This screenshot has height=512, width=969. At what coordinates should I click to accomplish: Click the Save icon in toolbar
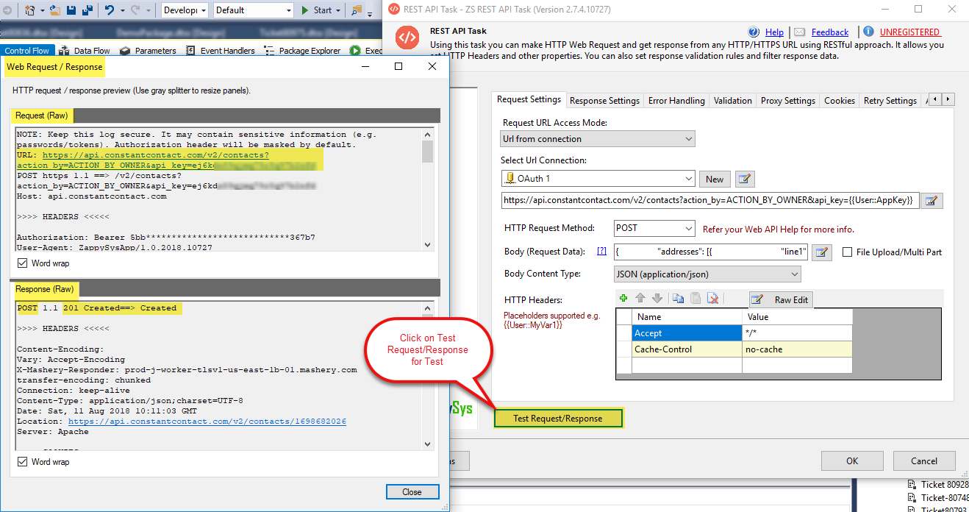point(71,10)
